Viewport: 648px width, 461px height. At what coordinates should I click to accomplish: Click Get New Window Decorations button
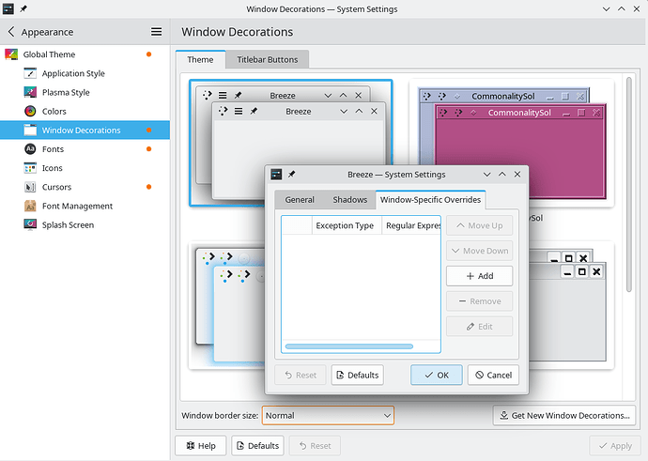[564, 416]
